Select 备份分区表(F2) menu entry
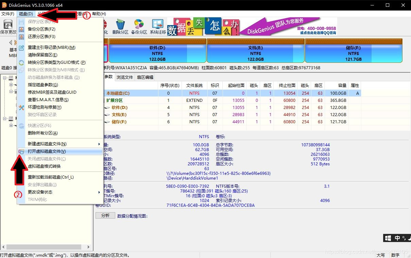This screenshot has width=411, height=258. [x=60, y=29]
